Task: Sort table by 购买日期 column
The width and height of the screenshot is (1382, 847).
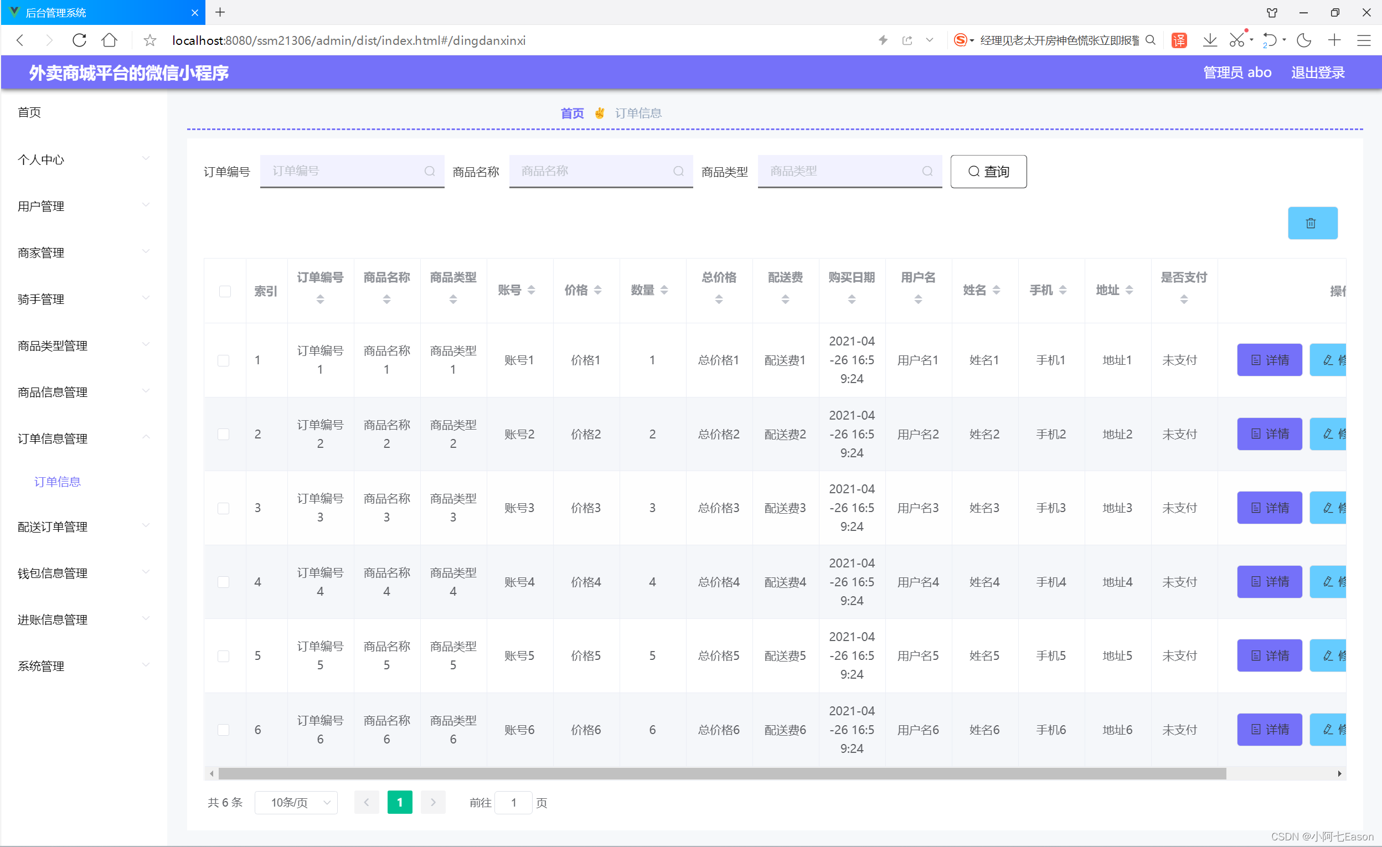Action: [x=852, y=299]
